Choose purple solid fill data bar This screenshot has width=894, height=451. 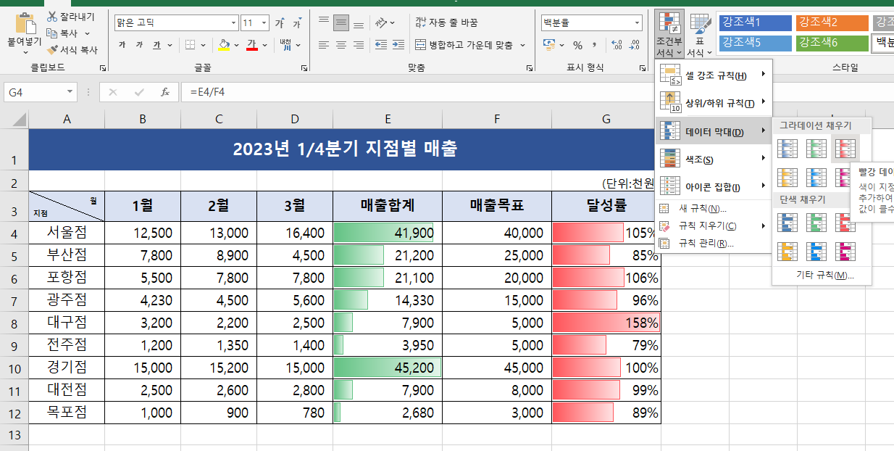click(x=845, y=251)
